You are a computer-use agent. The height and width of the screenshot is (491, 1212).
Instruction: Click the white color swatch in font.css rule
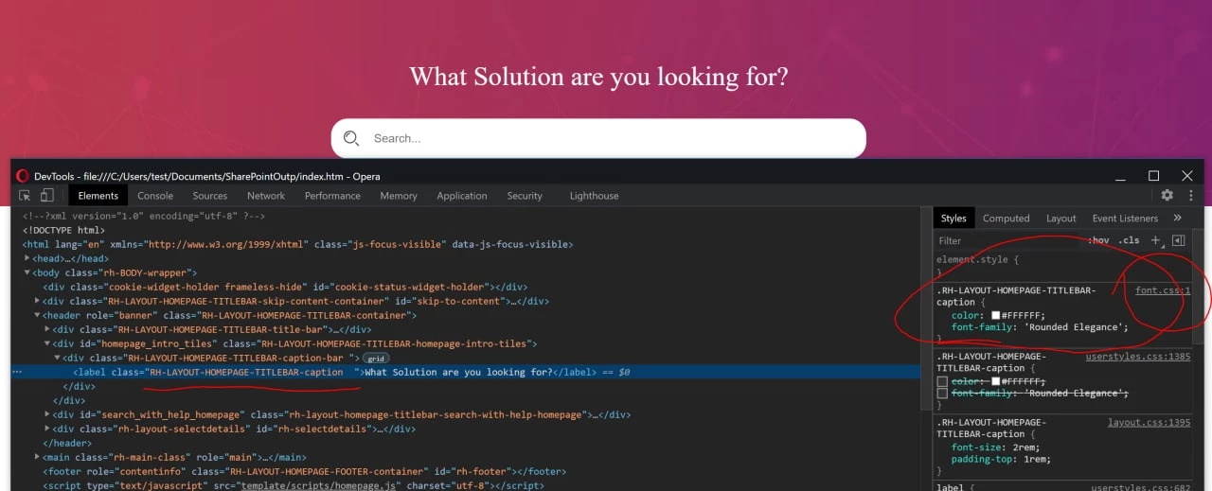coord(995,315)
